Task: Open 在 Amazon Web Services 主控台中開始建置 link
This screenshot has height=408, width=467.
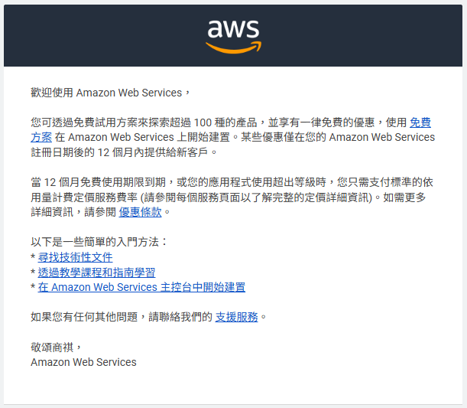Action: pos(141,287)
